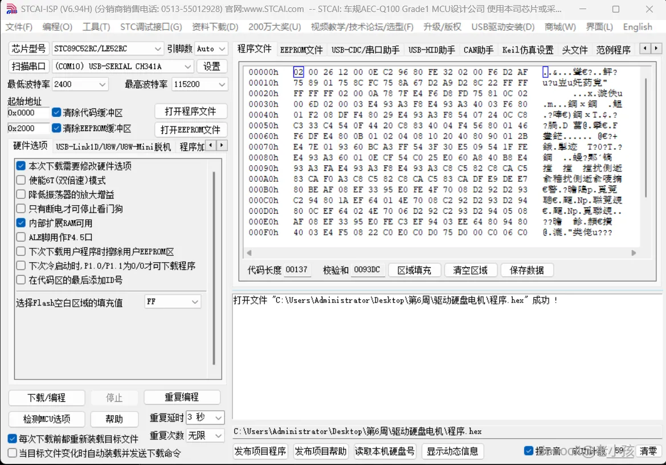Click 清零 to reset the success counter
This screenshot has height=465, width=666.
[648, 450]
